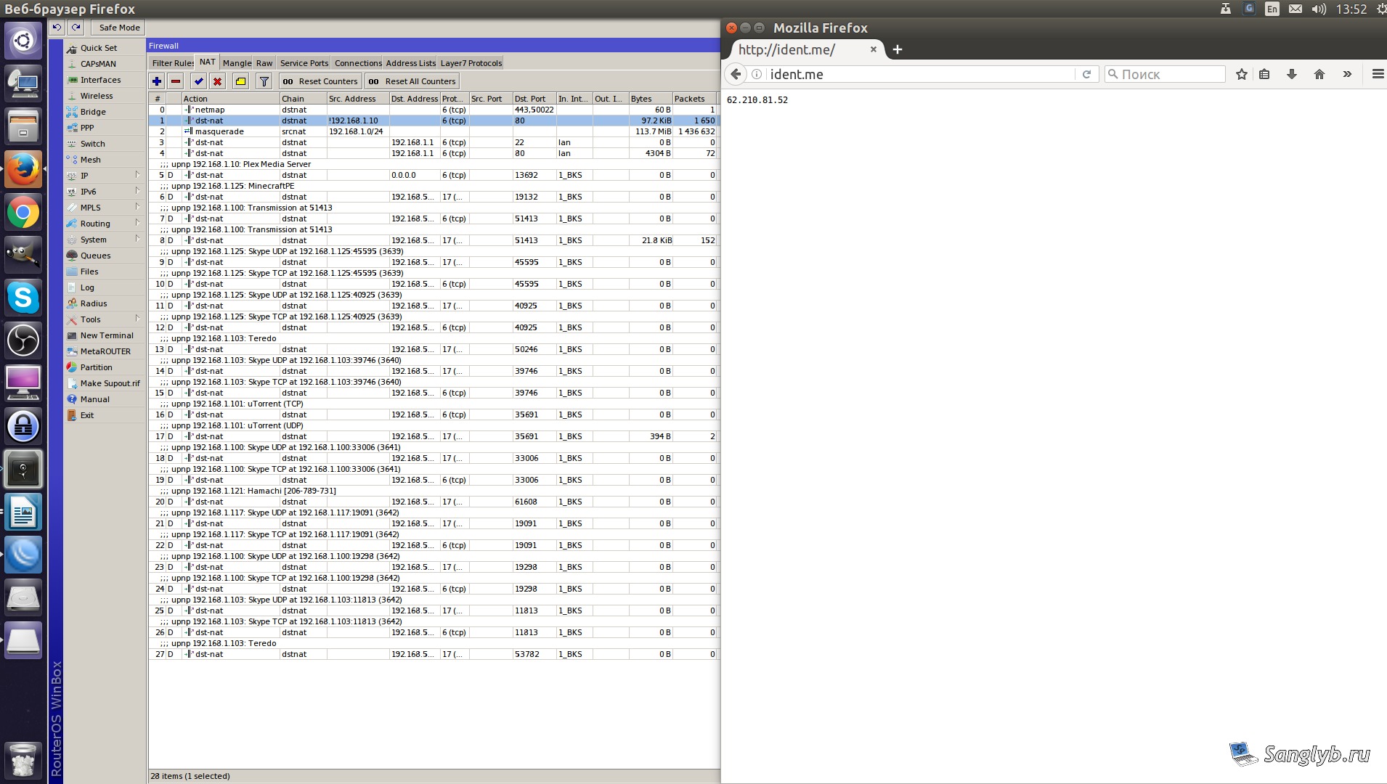Viewport: 1387px width, 784px height.
Task: Add a new NAT rule with plus icon
Action: coord(157,81)
